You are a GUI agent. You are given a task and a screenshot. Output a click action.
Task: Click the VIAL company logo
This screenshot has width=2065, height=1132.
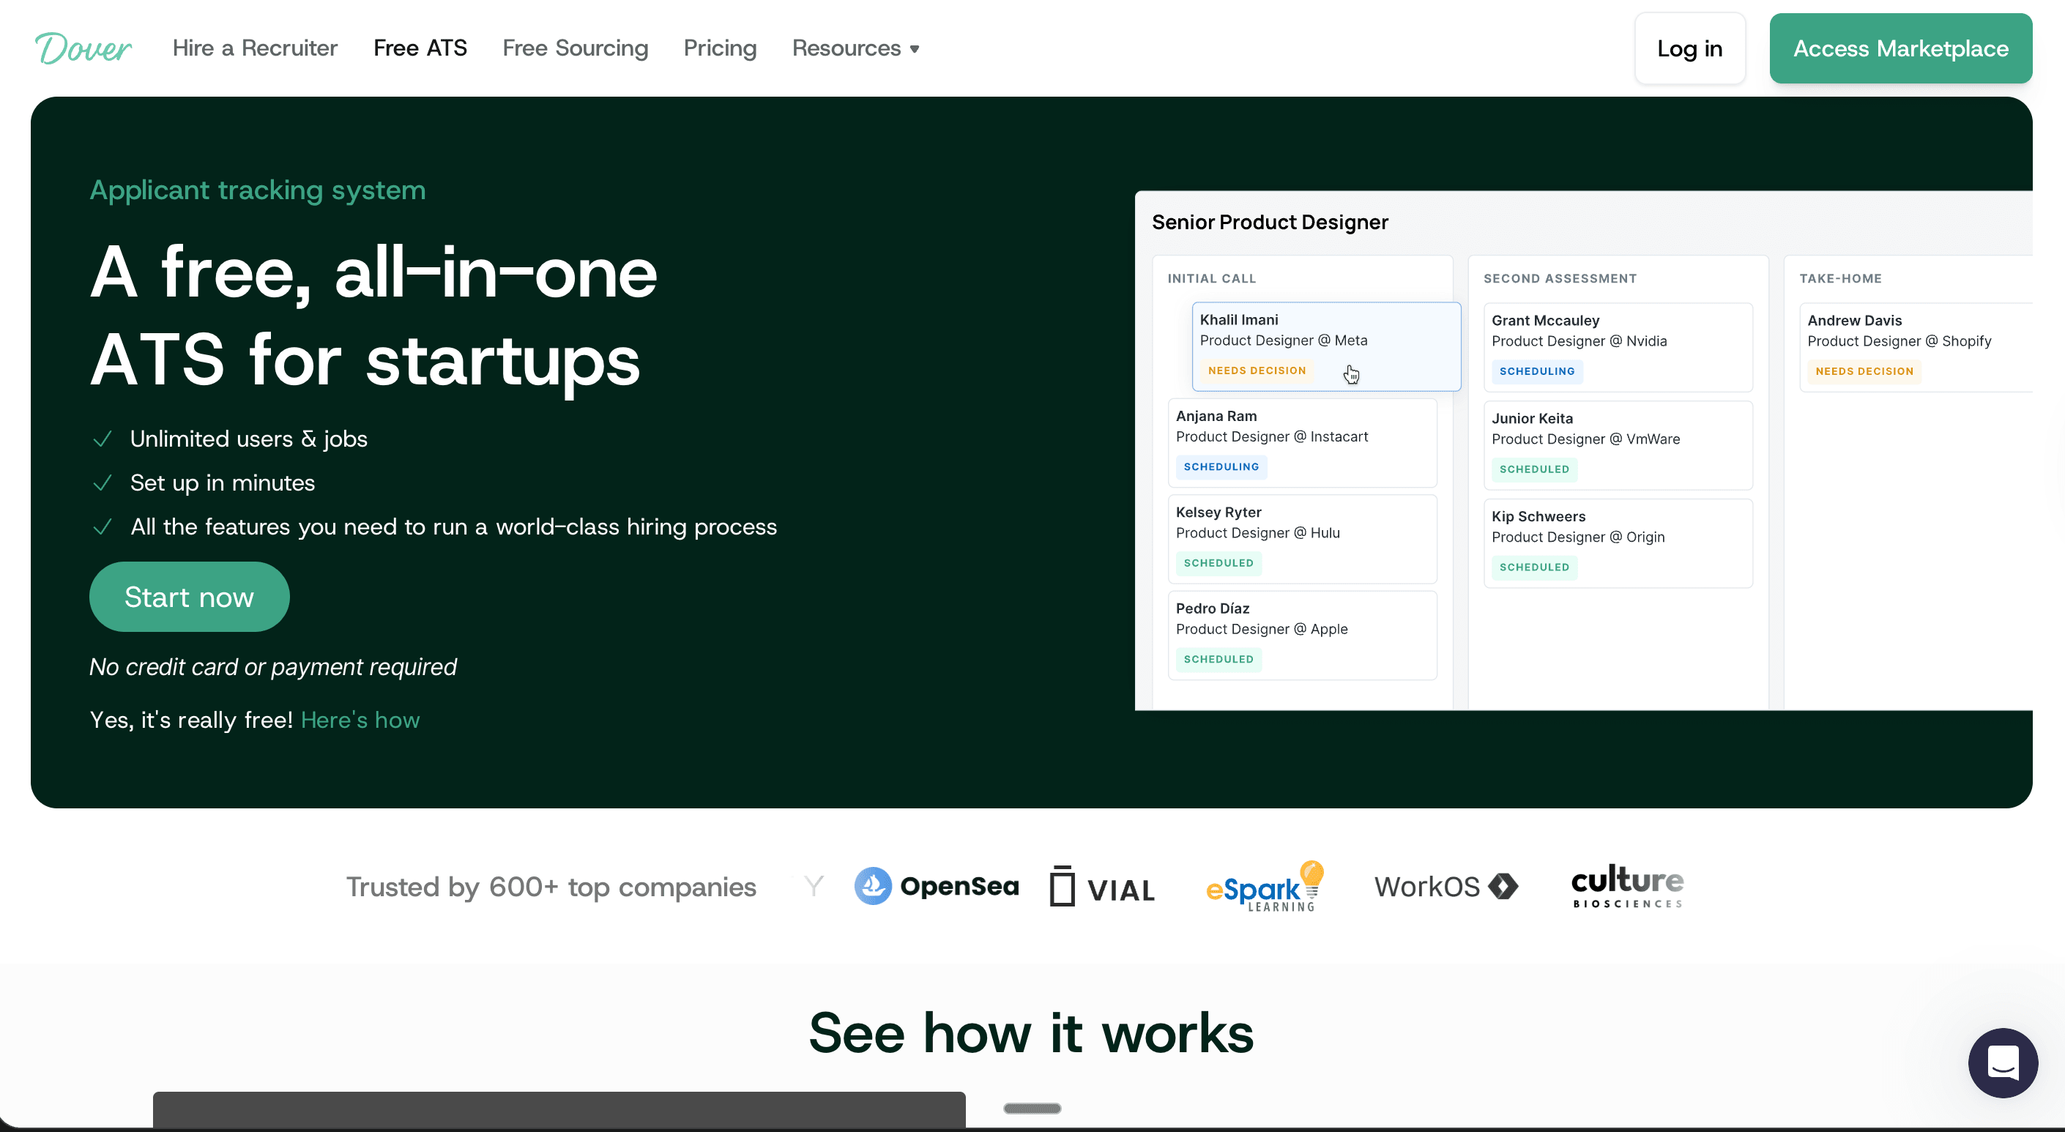point(1101,887)
